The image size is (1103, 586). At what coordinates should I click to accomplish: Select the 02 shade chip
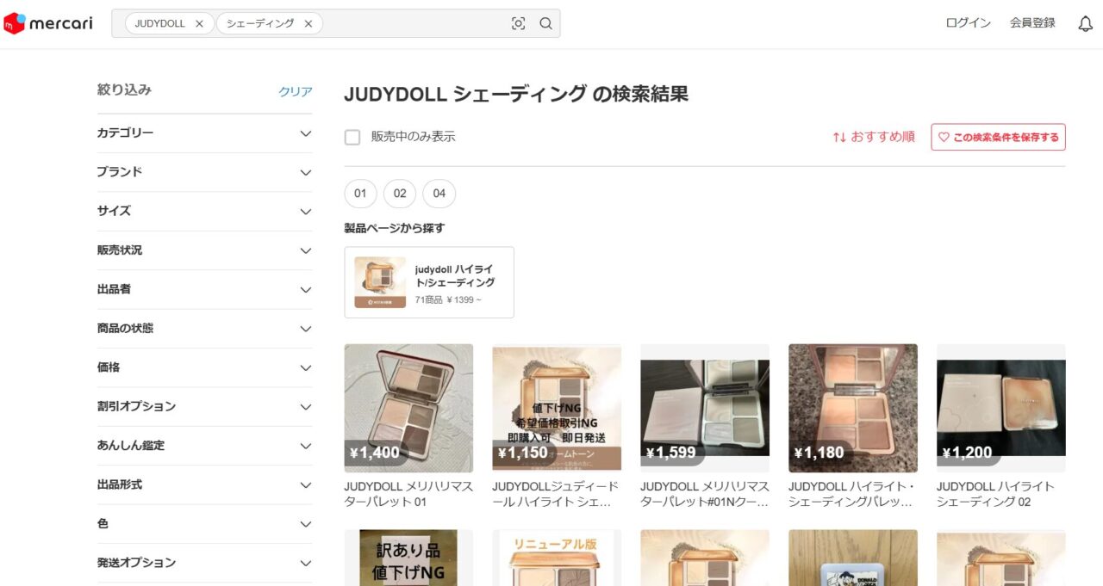400,194
